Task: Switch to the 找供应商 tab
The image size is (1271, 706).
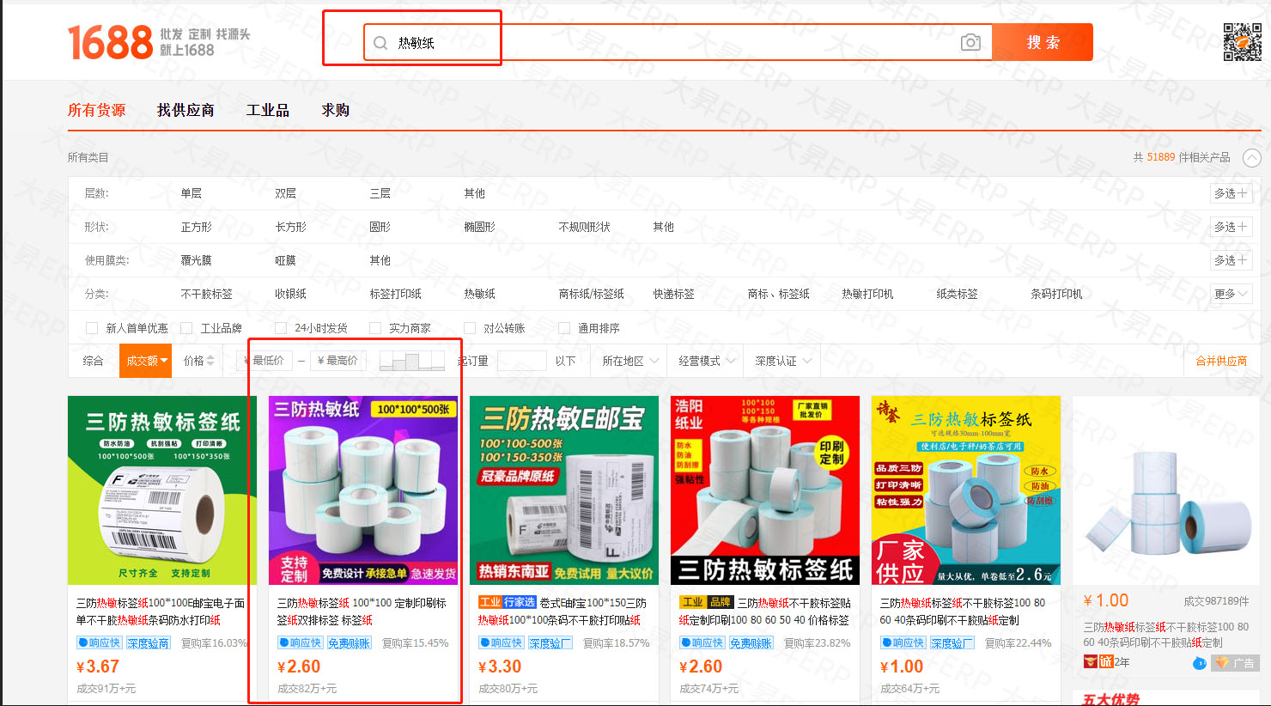Action: click(185, 110)
